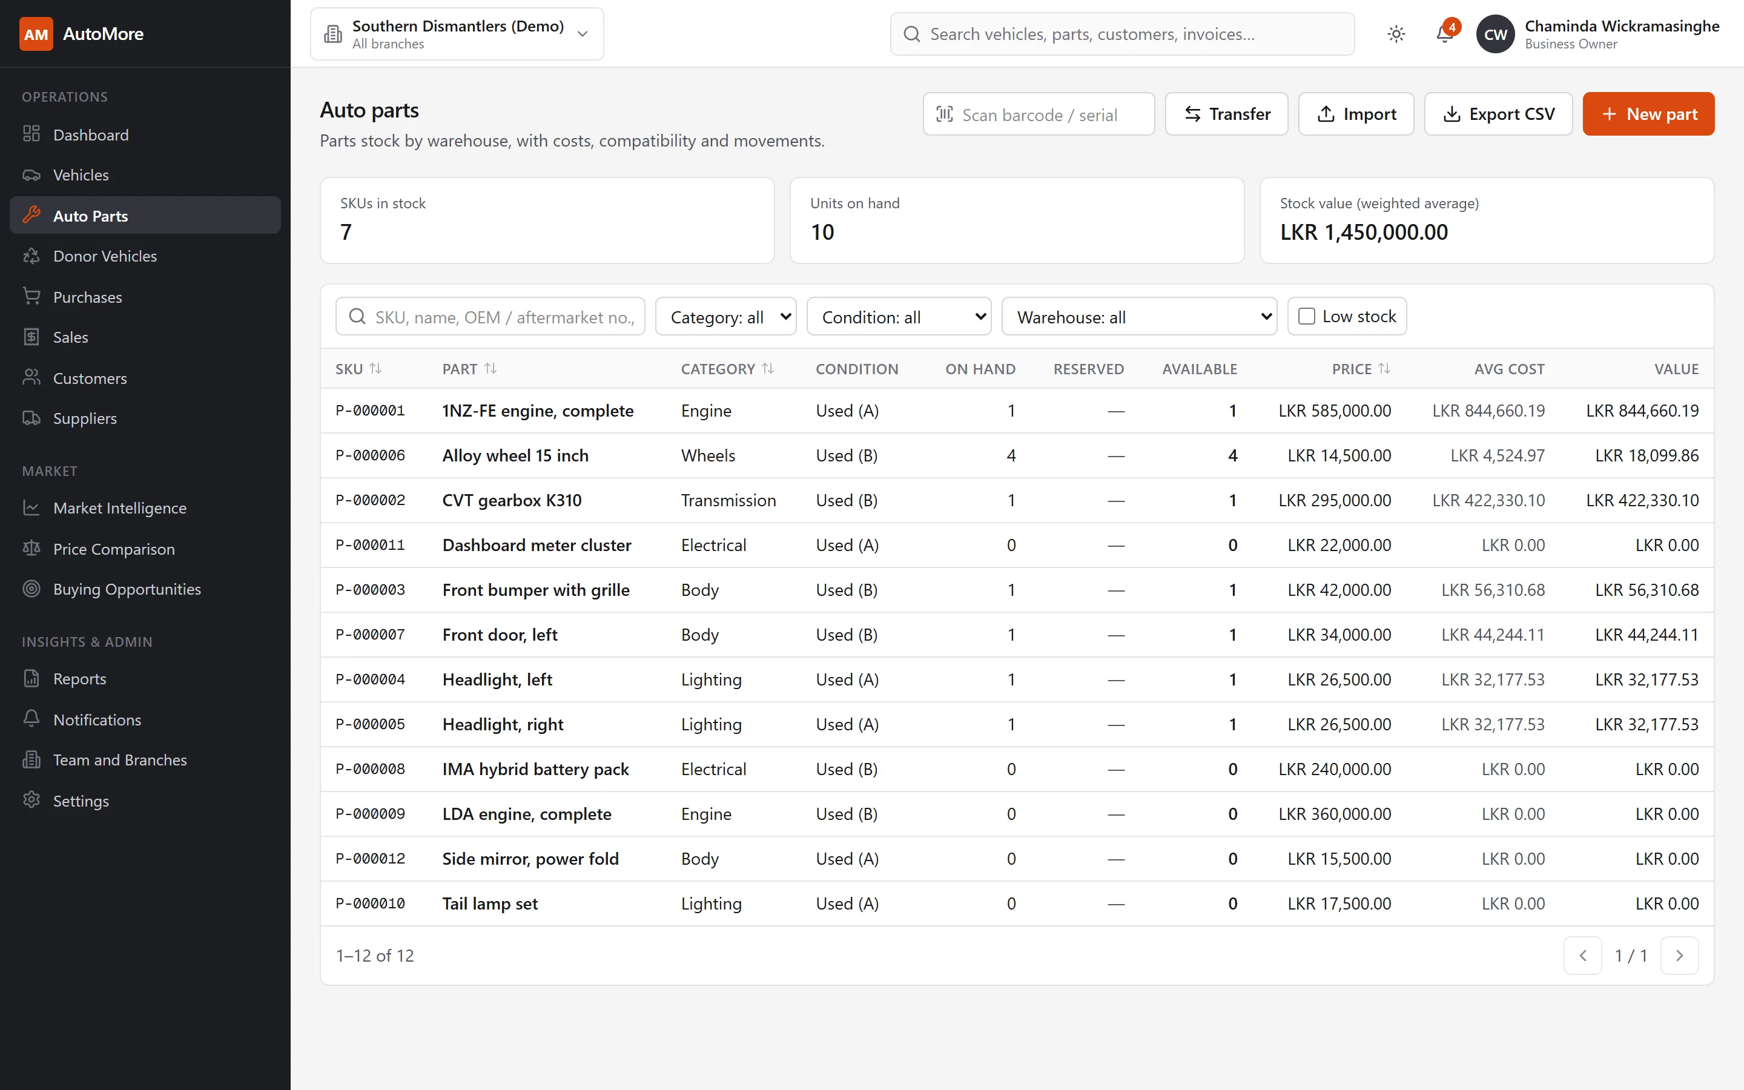Sort the table by PRICE arrows
1744x1090 pixels.
click(1384, 368)
